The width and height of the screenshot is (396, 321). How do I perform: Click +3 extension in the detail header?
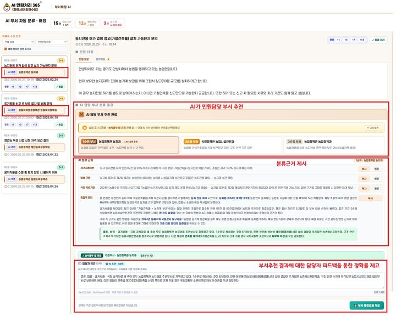pos(346,40)
